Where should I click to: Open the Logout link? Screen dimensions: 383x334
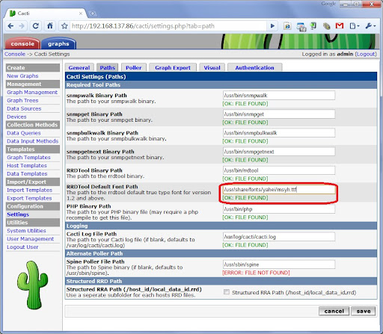coord(366,54)
